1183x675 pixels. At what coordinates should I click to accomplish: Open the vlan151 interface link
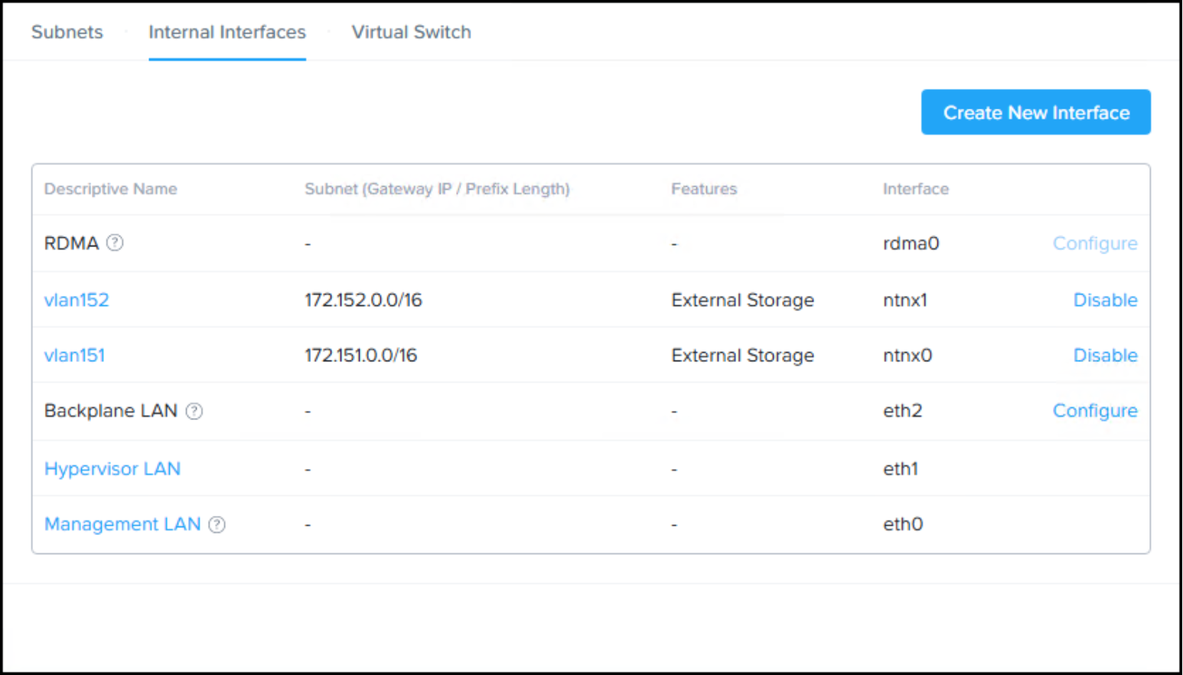pyautogui.click(x=74, y=355)
